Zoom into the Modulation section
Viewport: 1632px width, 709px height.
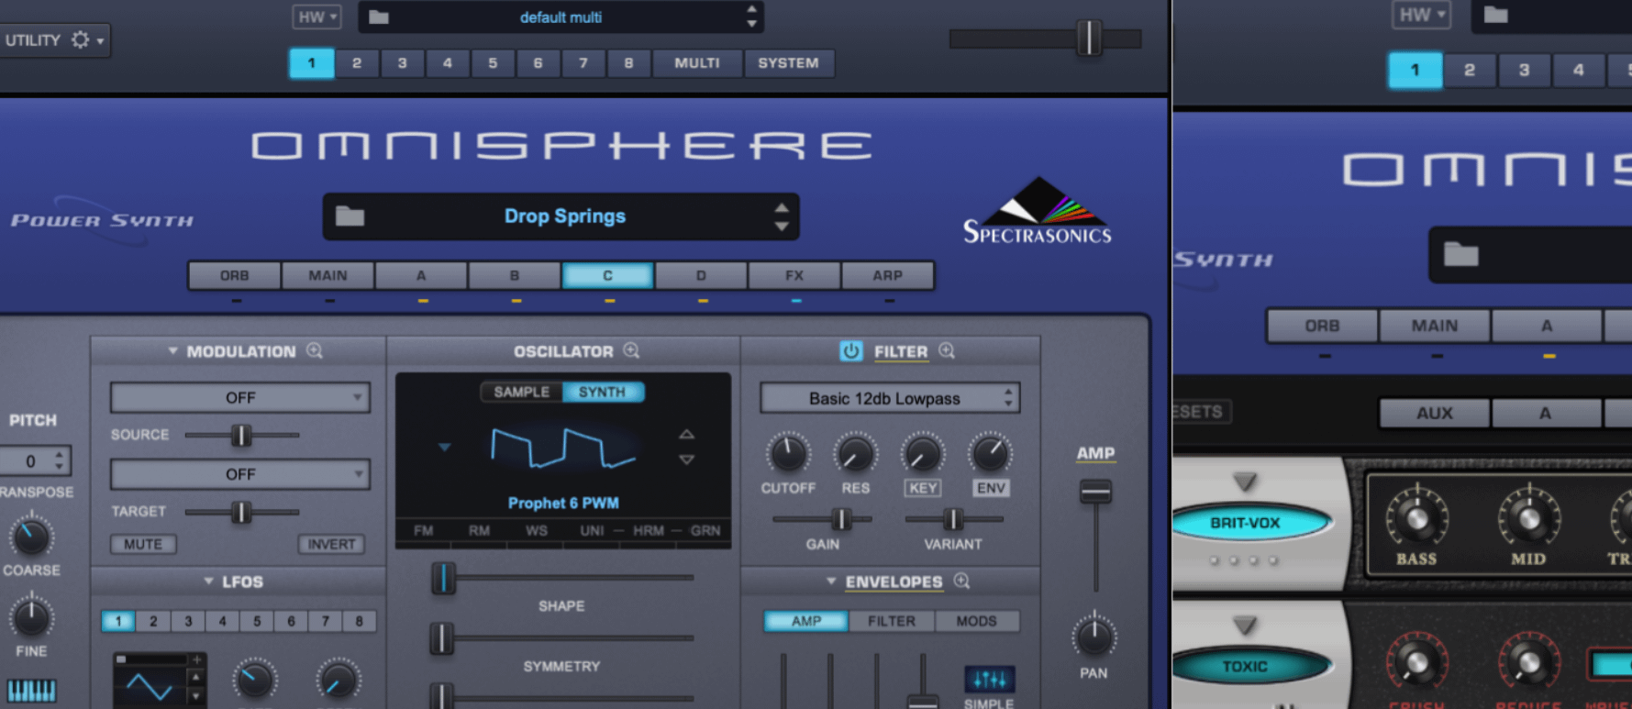tap(315, 350)
